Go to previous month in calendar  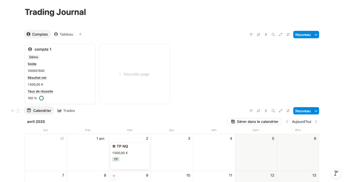(x=287, y=122)
